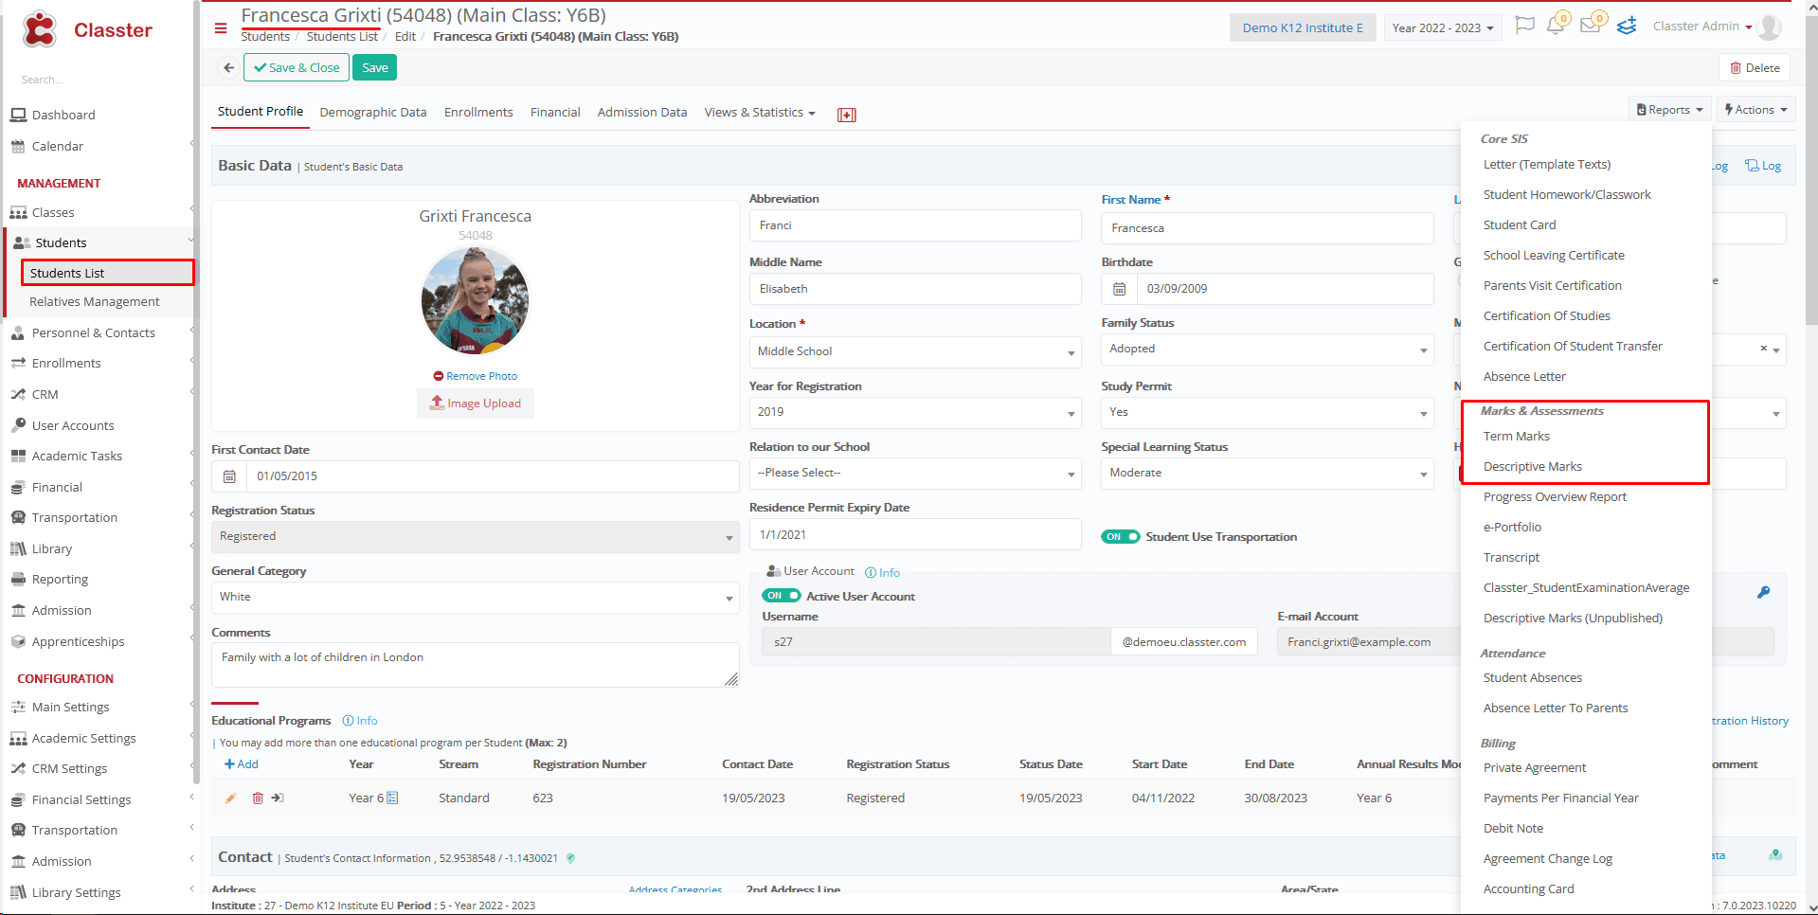The image size is (1818, 915).
Task: Open the General Category dropdown
Action: click(476, 598)
